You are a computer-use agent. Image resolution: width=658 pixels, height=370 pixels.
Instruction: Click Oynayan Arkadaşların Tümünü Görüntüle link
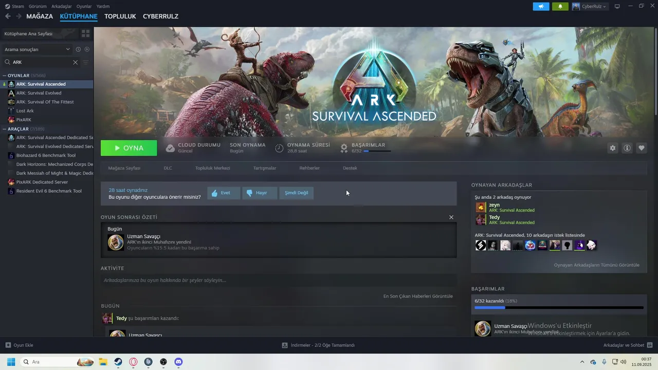coord(596,265)
